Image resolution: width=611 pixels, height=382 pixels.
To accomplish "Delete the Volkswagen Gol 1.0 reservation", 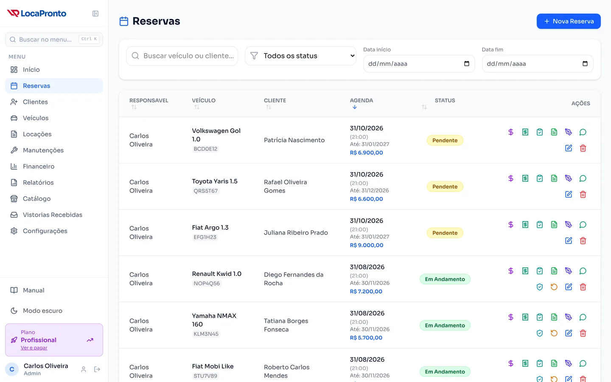I will click(x=583, y=148).
